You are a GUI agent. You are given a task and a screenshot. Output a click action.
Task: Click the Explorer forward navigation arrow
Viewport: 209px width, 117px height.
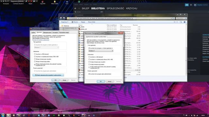[64, 18]
